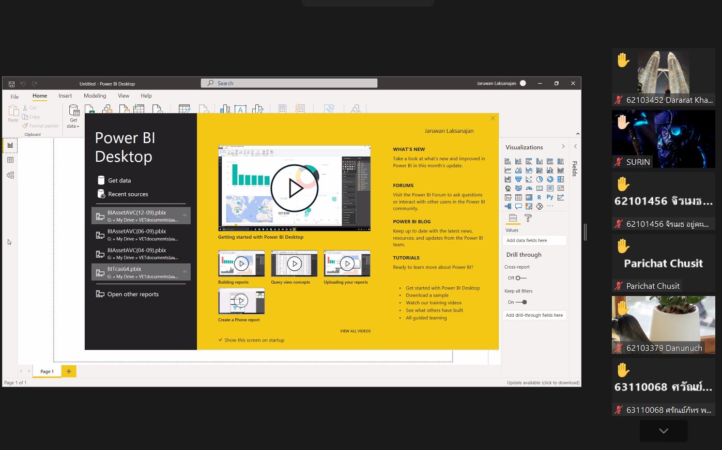Open the Modeling ribbon tab
This screenshot has width=722, height=450.
pos(95,96)
